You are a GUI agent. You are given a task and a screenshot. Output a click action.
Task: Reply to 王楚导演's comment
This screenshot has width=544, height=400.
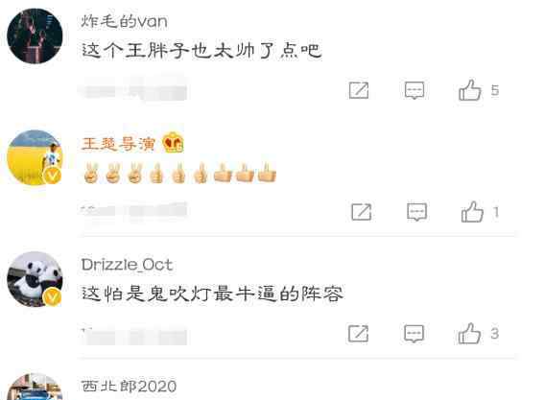(x=416, y=212)
